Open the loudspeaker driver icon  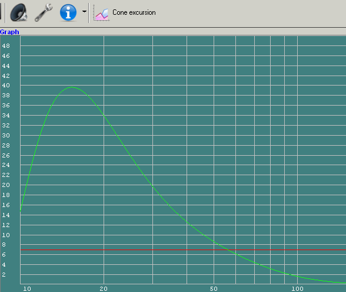19,12
